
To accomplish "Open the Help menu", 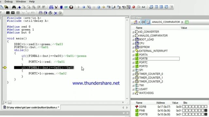I will click(32, 2).
